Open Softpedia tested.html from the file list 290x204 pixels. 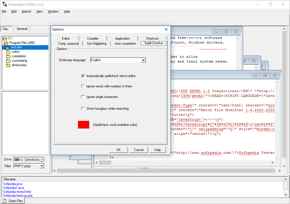pos(17,192)
